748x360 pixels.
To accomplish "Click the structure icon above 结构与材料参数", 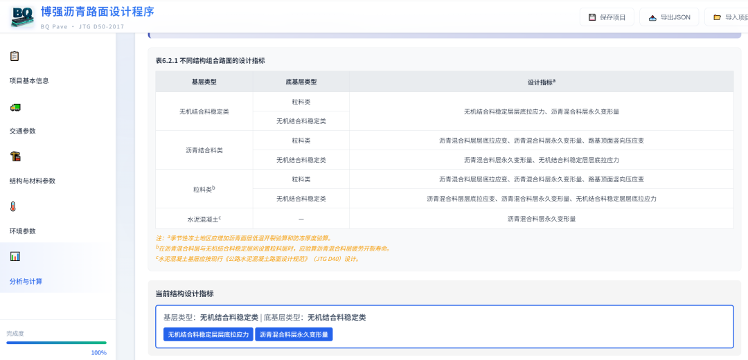I will [15, 156].
